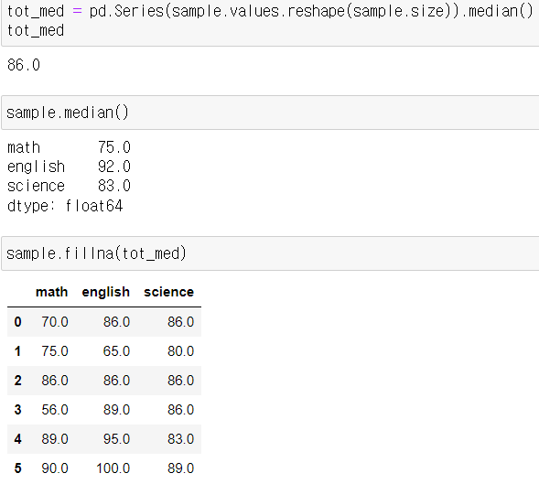Click the science 83.0 median output line
The image size is (539, 484).
tap(69, 186)
